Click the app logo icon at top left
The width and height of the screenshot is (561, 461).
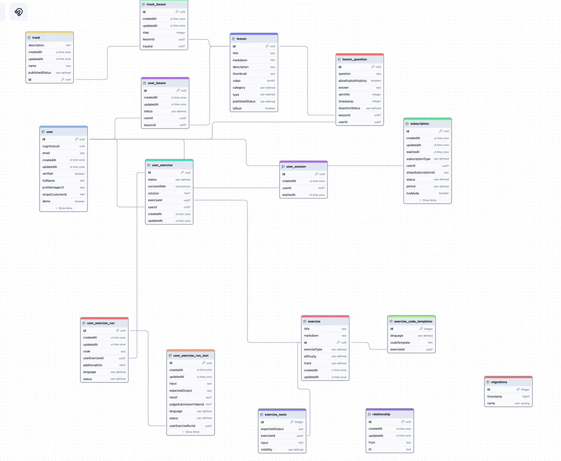coord(19,12)
